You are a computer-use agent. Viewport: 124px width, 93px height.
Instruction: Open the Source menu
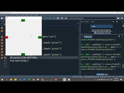11,15
